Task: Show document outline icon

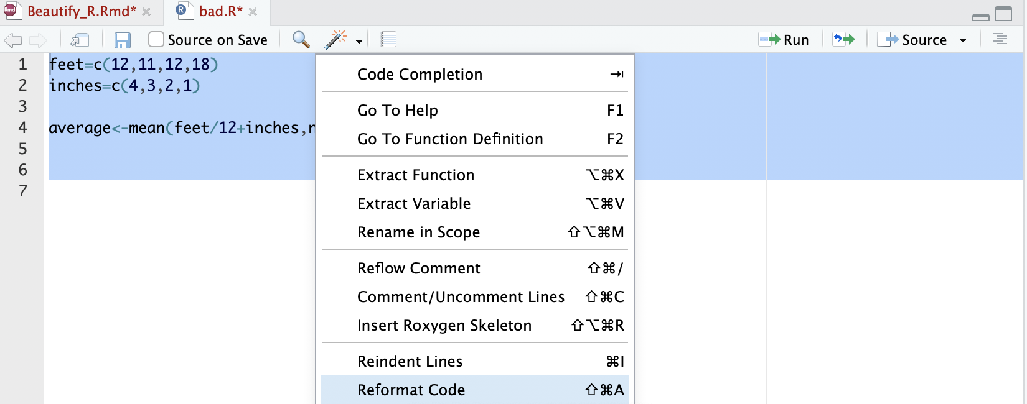Action: pos(1000,39)
